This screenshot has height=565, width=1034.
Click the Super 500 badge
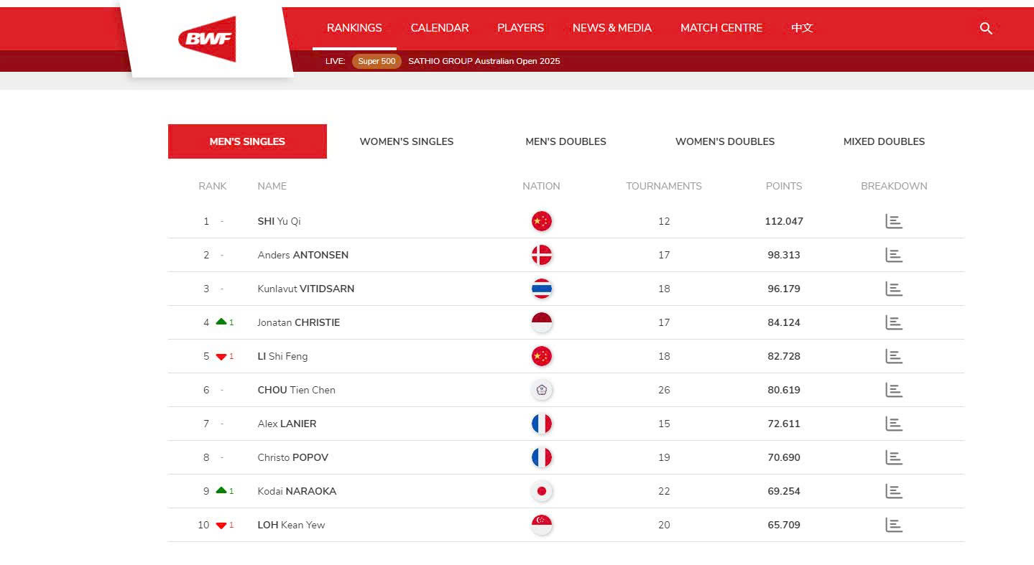(x=377, y=61)
